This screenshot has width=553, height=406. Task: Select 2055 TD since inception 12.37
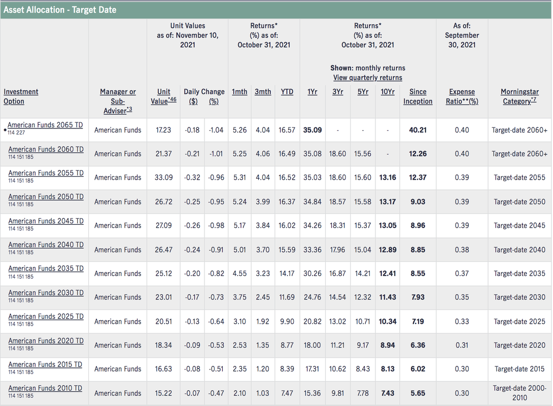pyautogui.click(x=418, y=178)
